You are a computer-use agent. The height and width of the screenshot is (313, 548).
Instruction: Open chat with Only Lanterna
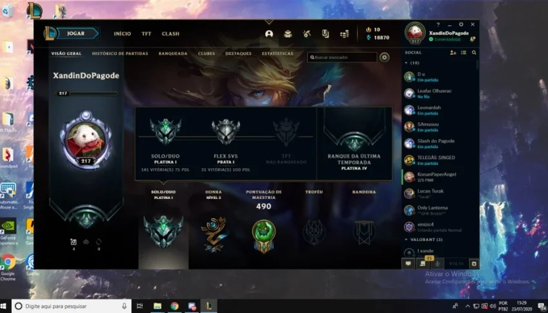[439, 211]
